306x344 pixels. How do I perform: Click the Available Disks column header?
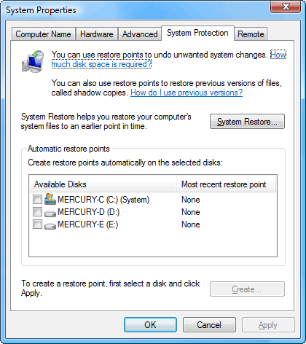pos(103,184)
